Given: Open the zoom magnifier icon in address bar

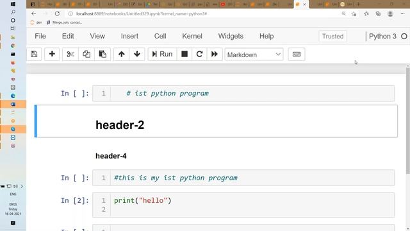Looking at the screenshot, I should [343, 13].
